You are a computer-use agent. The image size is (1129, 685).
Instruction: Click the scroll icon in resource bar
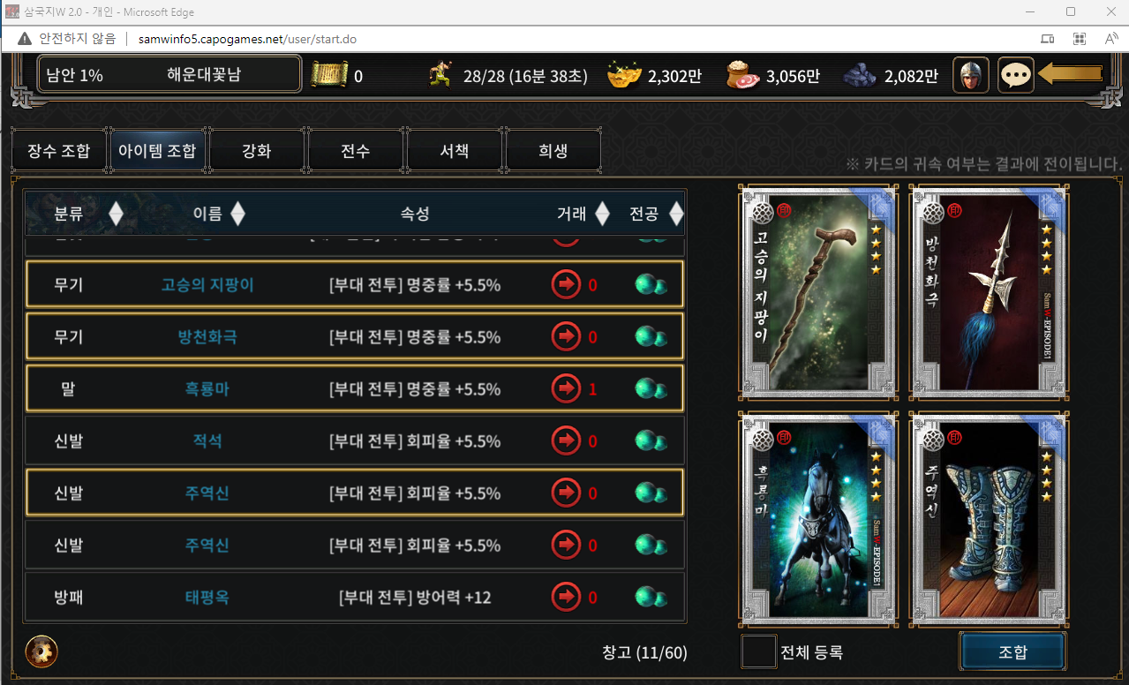pos(328,75)
